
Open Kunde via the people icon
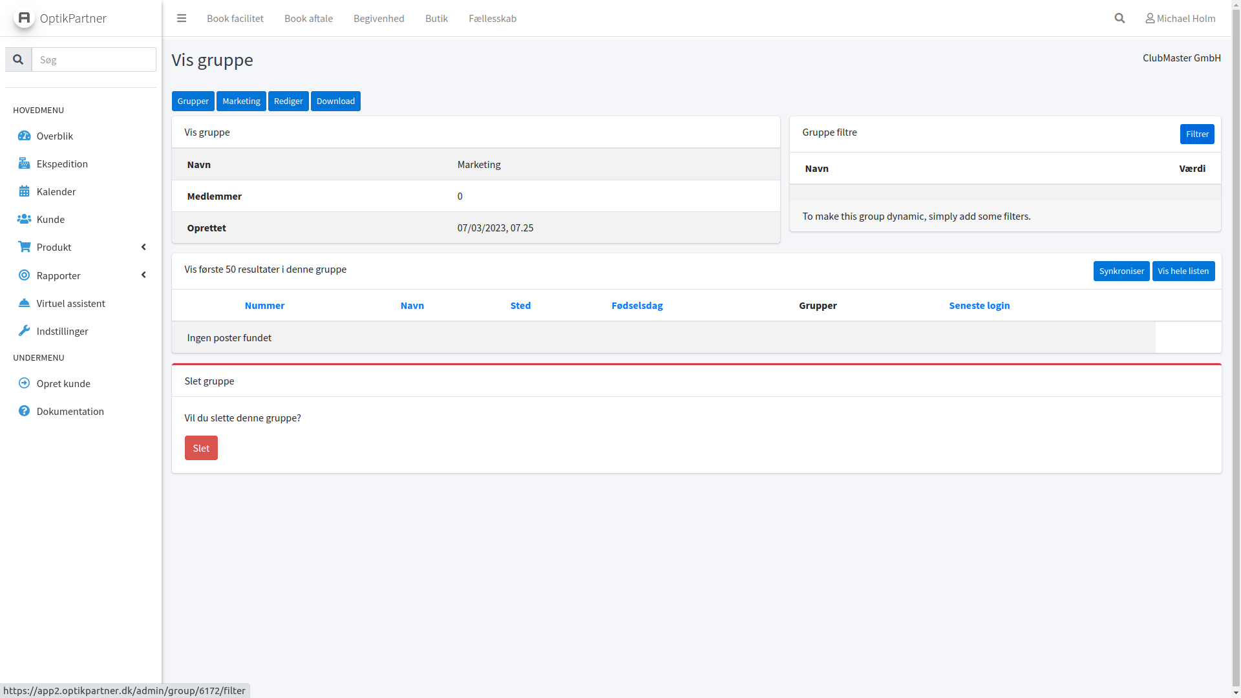point(24,219)
